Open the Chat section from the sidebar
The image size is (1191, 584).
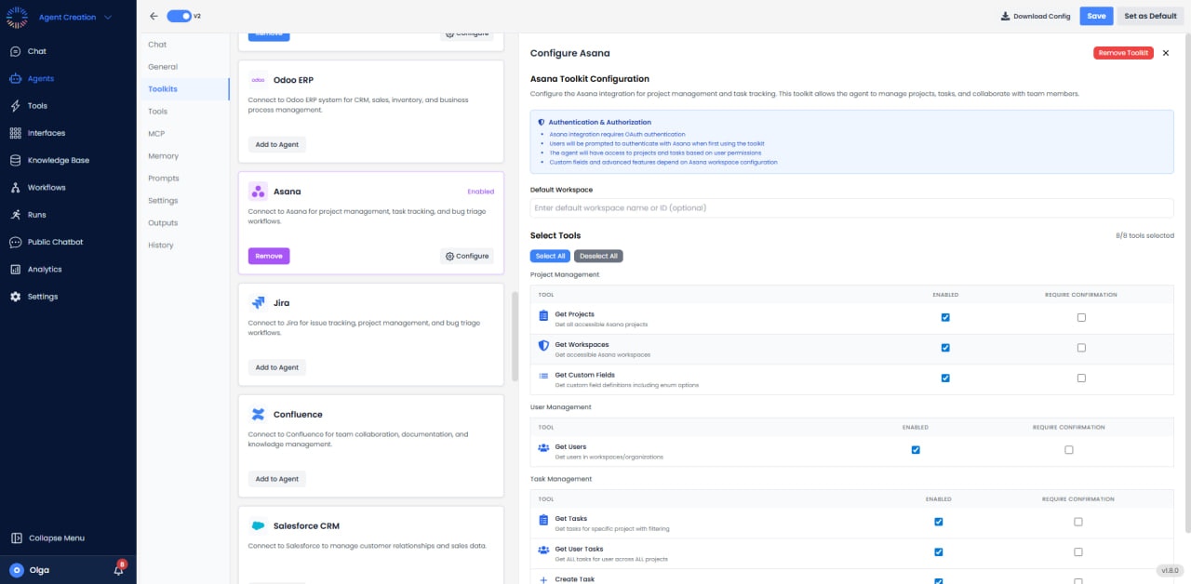pos(37,51)
